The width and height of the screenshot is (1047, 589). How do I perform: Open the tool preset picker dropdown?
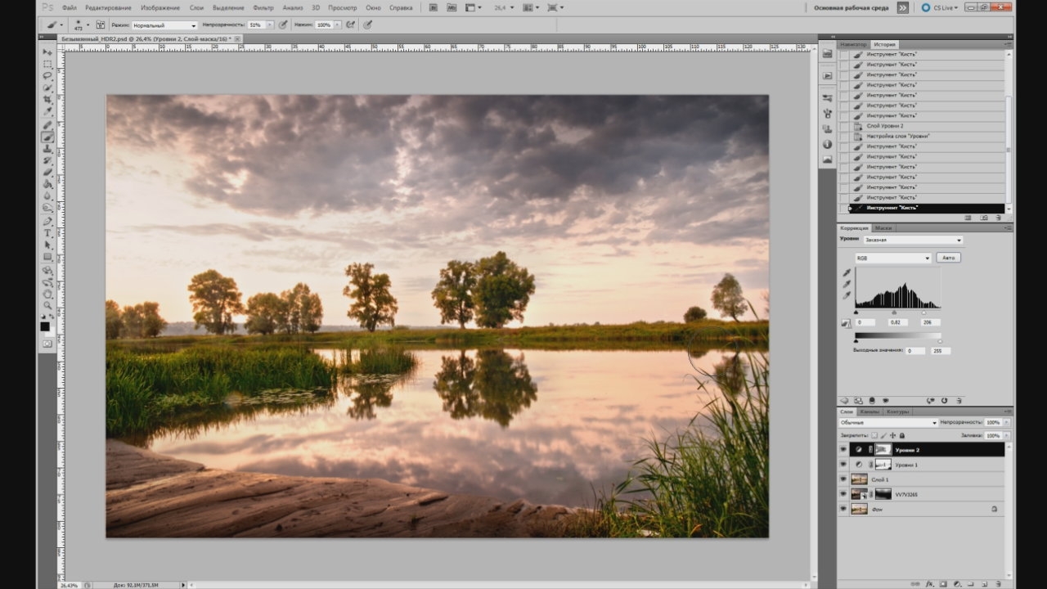61,25
